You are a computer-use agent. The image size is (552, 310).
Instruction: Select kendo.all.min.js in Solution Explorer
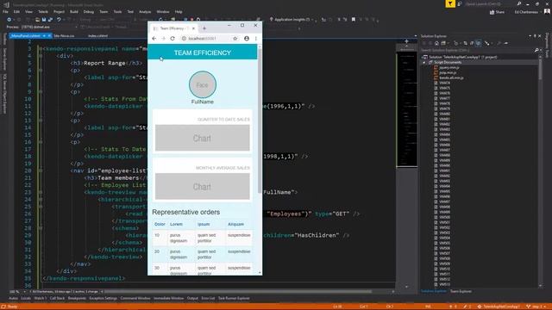coord(451,77)
